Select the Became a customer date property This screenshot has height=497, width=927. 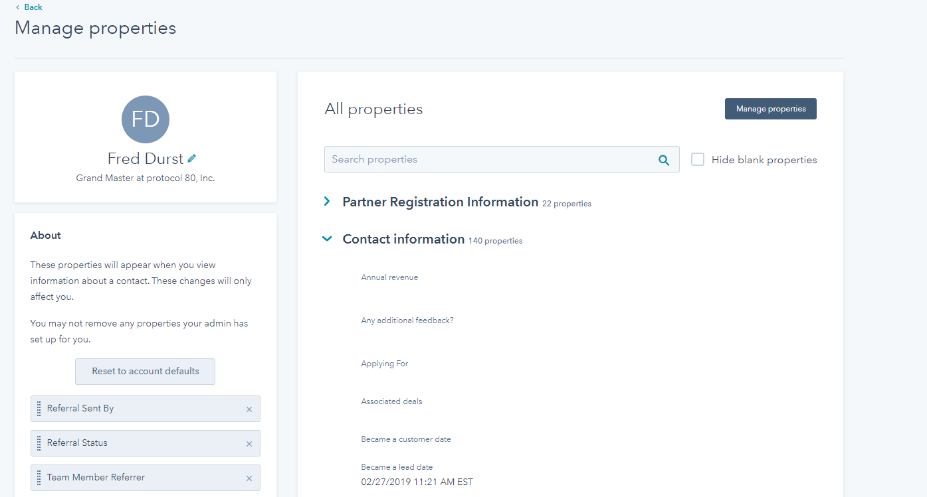406,439
